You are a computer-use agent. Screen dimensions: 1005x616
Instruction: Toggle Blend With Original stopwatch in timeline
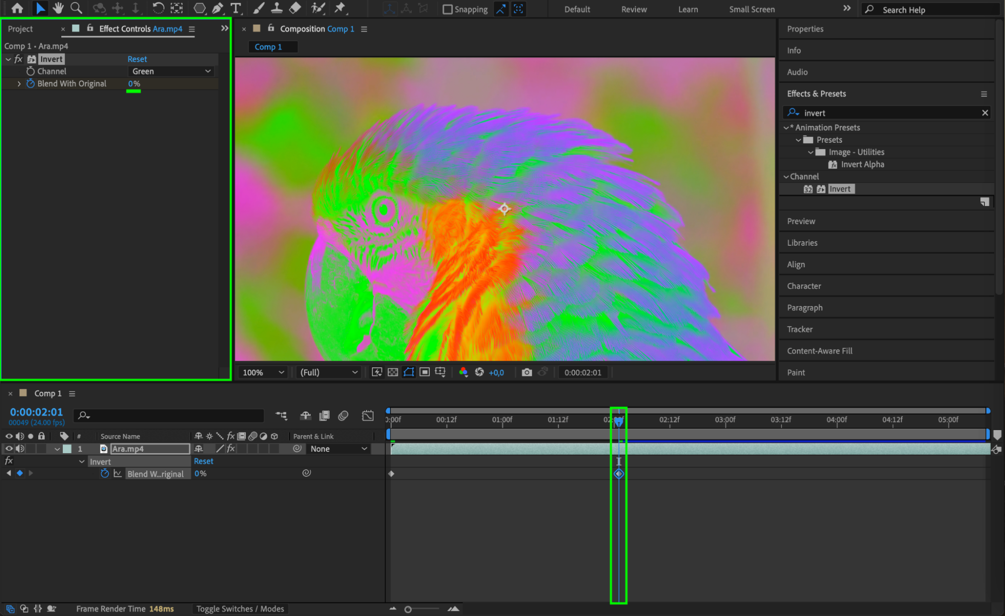[105, 473]
